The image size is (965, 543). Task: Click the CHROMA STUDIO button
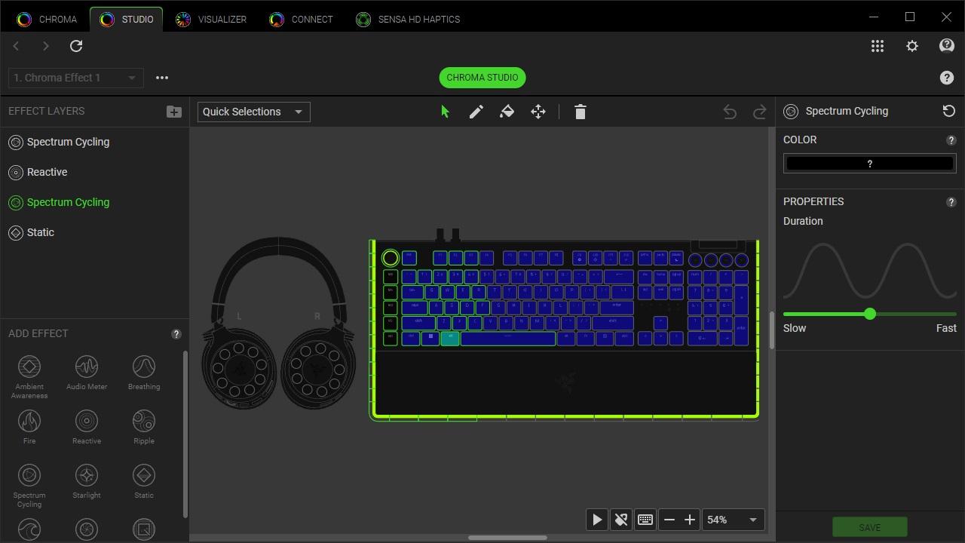pyautogui.click(x=482, y=78)
